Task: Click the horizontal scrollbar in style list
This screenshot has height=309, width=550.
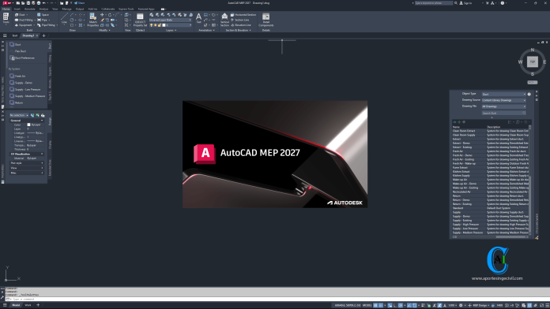Action: [491, 237]
